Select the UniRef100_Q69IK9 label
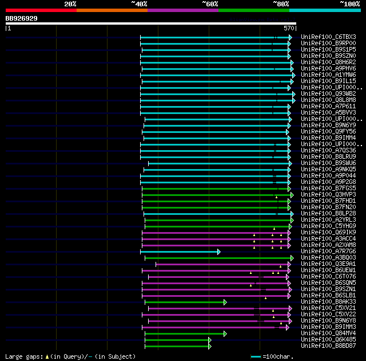The width and height of the screenshot is (366, 361). point(328,233)
